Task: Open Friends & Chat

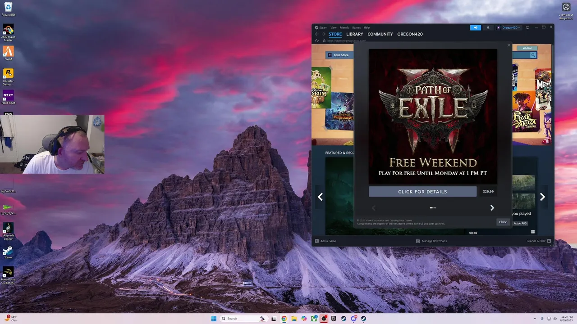Action: [539, 241]
